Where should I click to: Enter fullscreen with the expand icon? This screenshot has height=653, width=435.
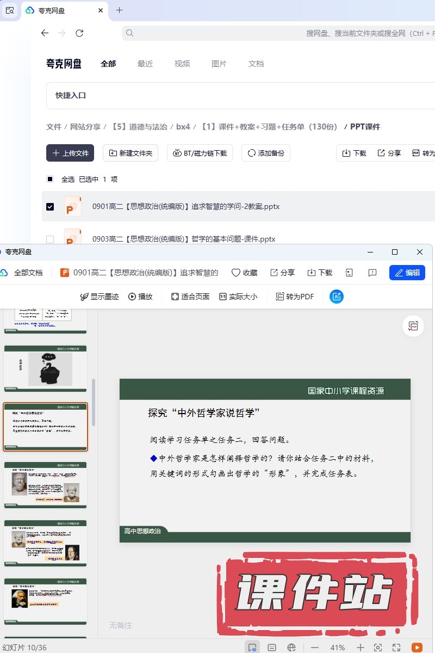(x=396, y=648)
